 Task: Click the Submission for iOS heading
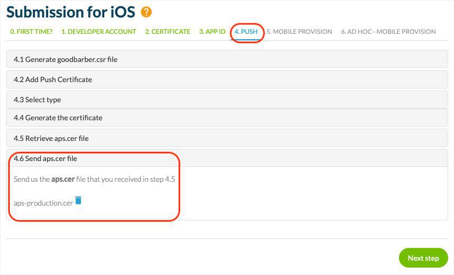[x=70, y=12]
